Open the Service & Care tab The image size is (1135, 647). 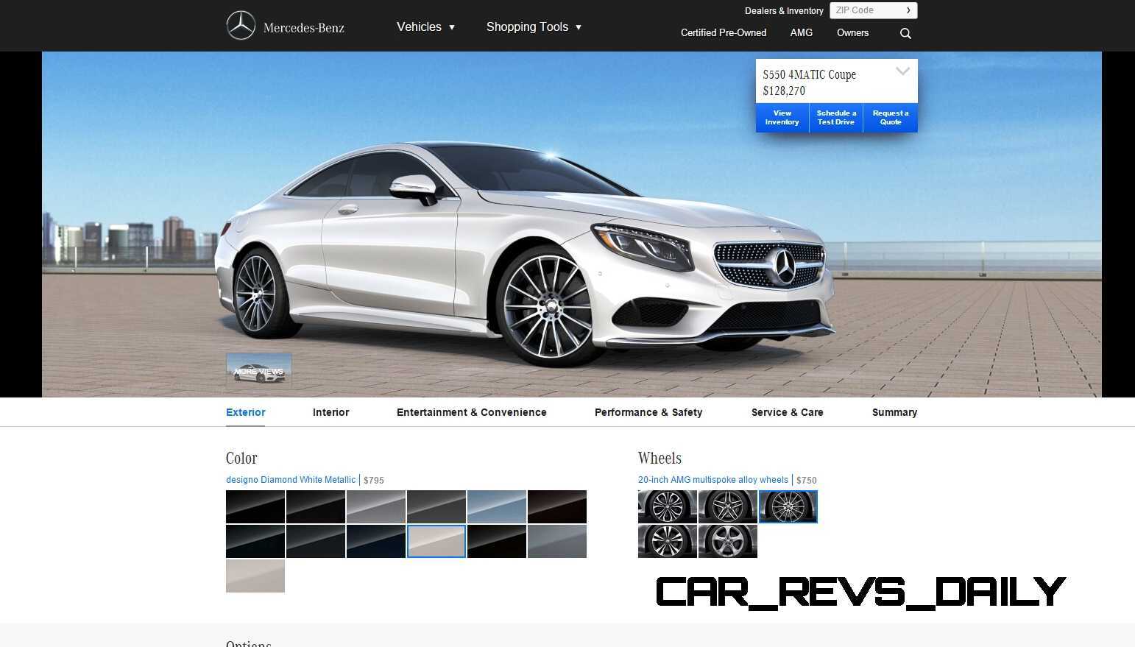click(x=788, y=412)
